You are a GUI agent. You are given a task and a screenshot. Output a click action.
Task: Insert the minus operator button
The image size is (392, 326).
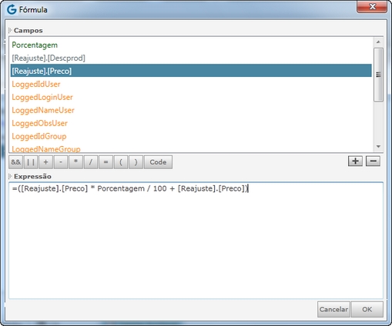click(61, 162)
